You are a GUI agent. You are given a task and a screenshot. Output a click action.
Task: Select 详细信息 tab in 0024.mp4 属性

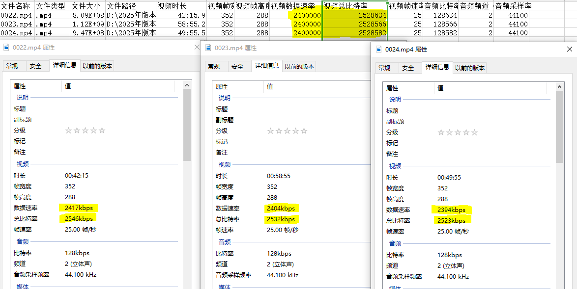(x=437, y=67)
